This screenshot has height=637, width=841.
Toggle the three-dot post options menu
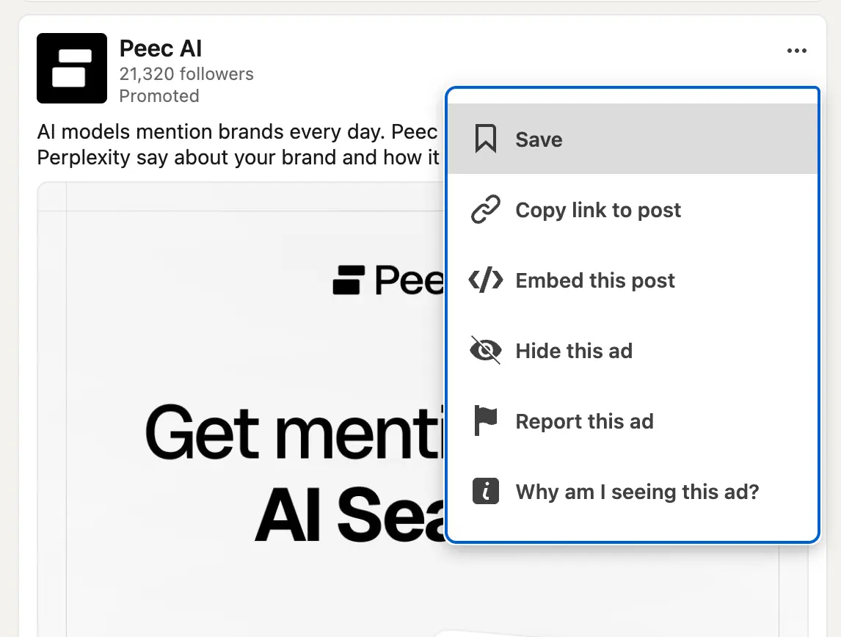point(796,51)
